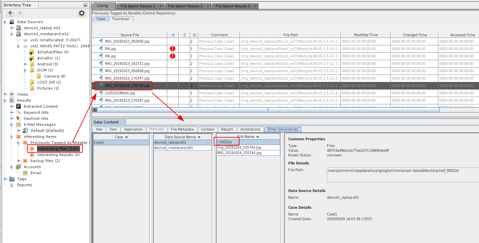The height and width of the screenshot is (243, 479).
Task: Sort by the Modified Time column header
Action: click(366, 35)
